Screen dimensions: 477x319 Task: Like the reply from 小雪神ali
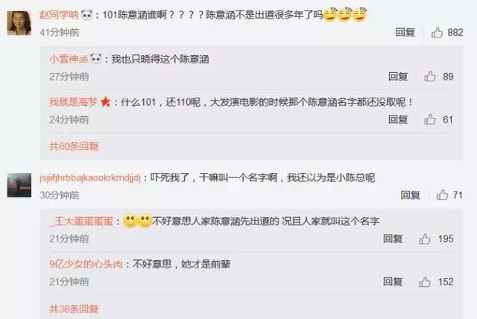[430, 76]
